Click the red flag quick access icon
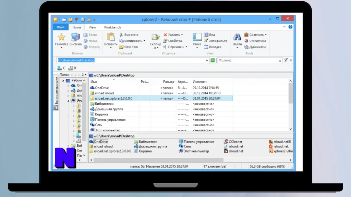Image resolution: width=351 pixels, height=197 pixels. pos(76,19)
